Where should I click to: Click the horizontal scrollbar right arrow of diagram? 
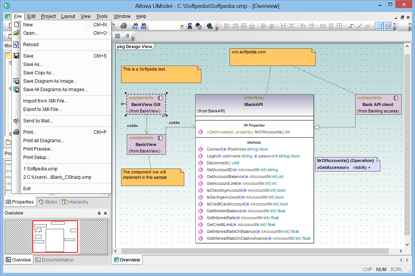point(401,251)
